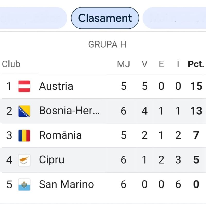Screen dimensions: 206x204
Task: Open the Bosnia-Her… team name link
Action: pos(69,111)
